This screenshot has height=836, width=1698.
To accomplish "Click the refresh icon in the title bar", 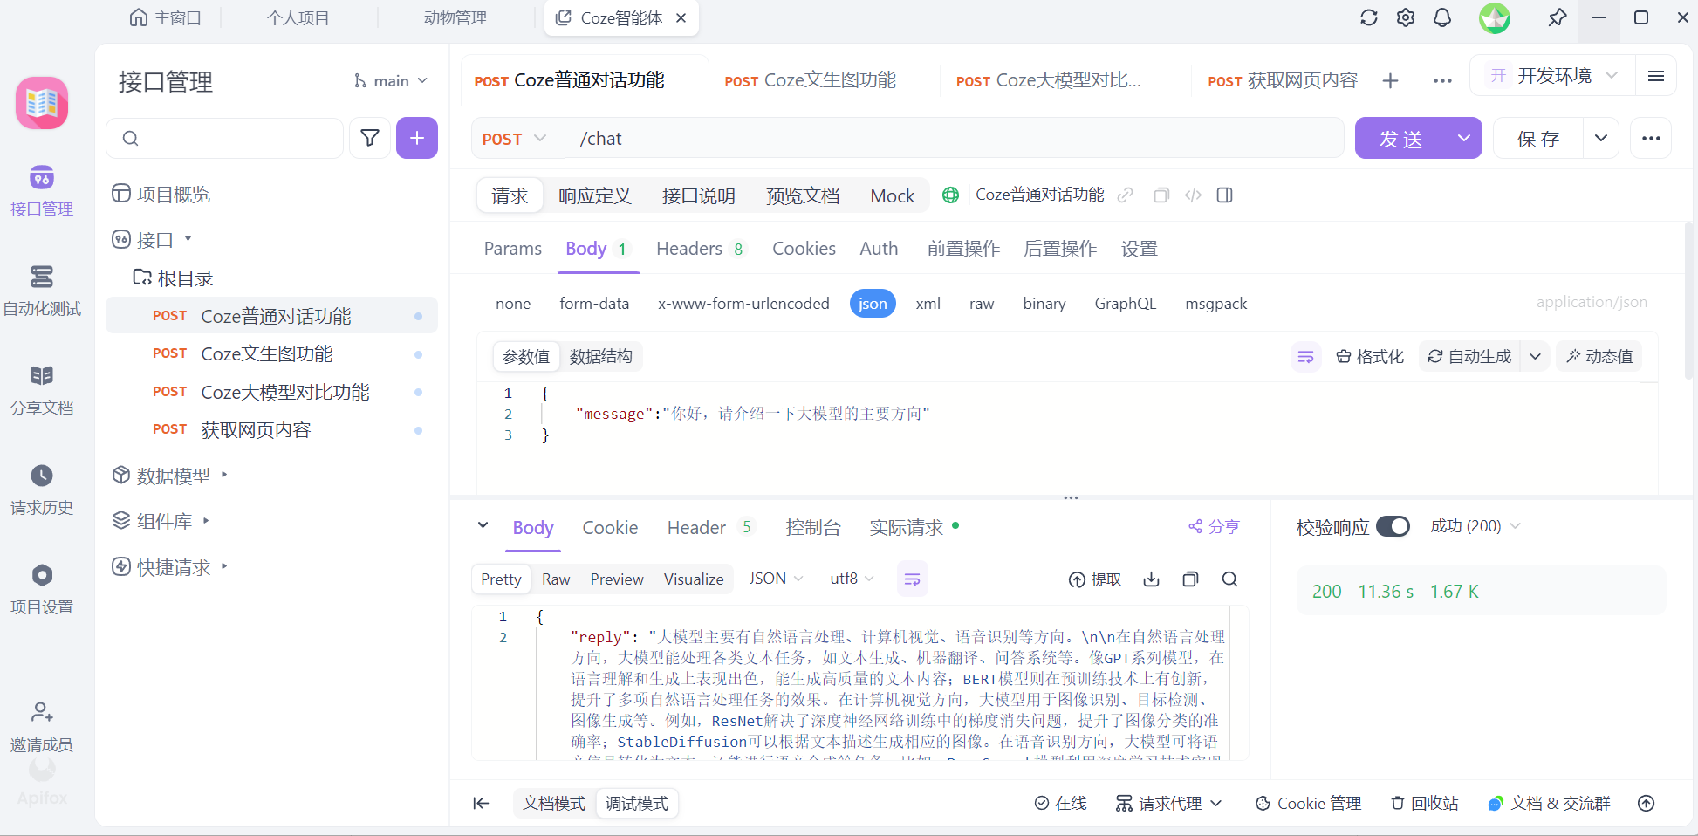I will [x=1368, y=17].
